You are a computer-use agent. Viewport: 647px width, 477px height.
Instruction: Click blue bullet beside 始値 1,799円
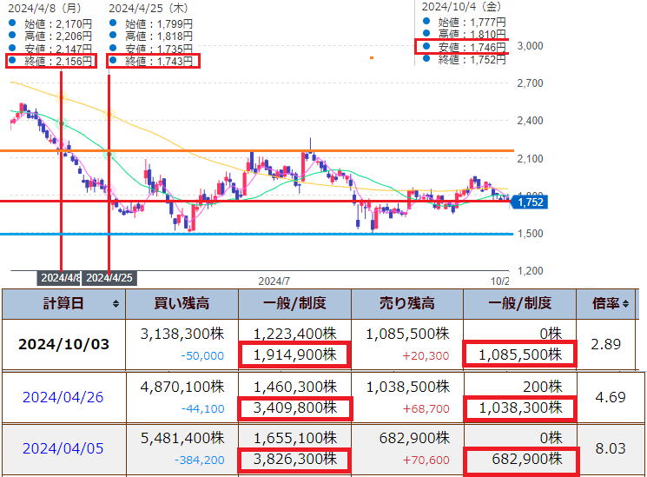click(113, 23)
